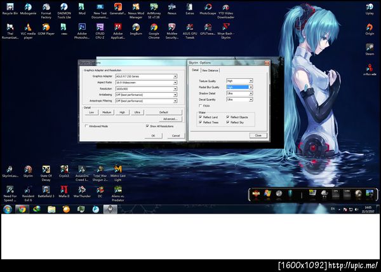The width and height of the screenshot is (381, 272).
Task: Click the Skyrim launcher taskbar button
Action: [x=110, y=209]
